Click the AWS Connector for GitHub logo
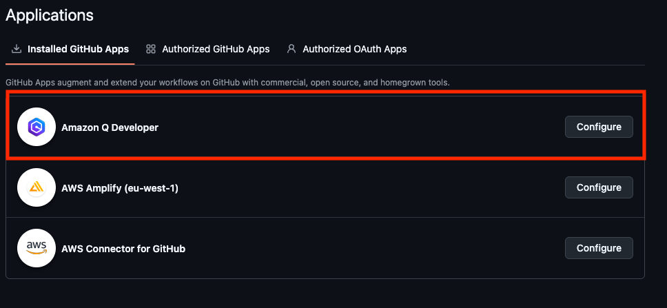Viewport: 667px width, 308px height. tap(37, 248)
